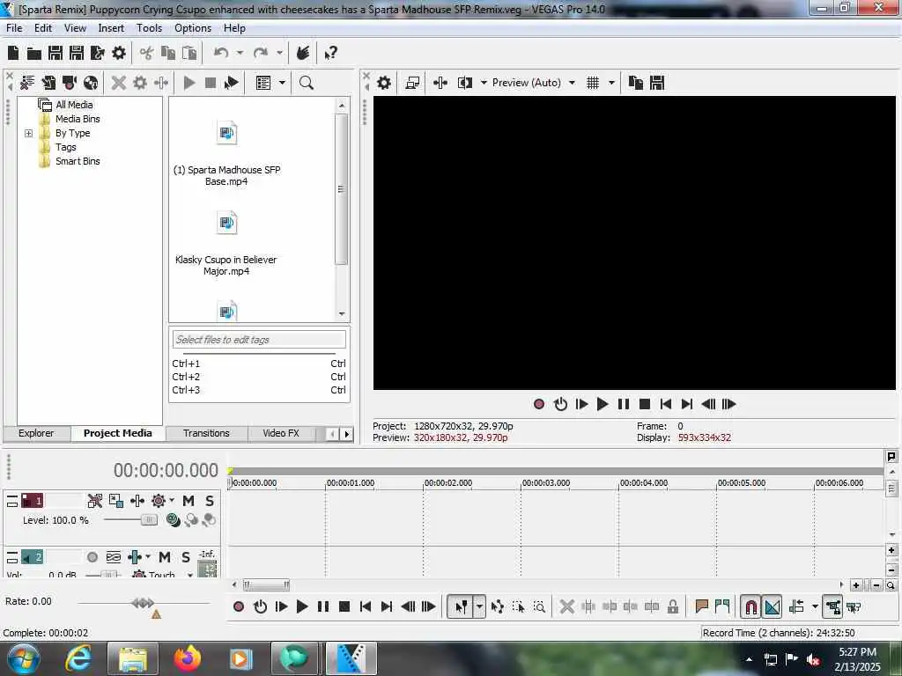Image resolution: width=902 pixels, height=676 pixels.
Task: Click Split Screen View icon in preview
Action: pyautogui.click(x=465, y=83)
